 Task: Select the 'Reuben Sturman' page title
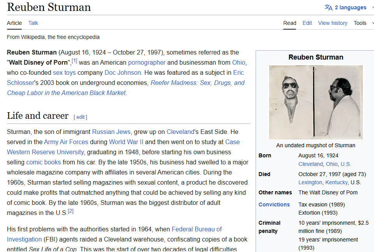49,7
